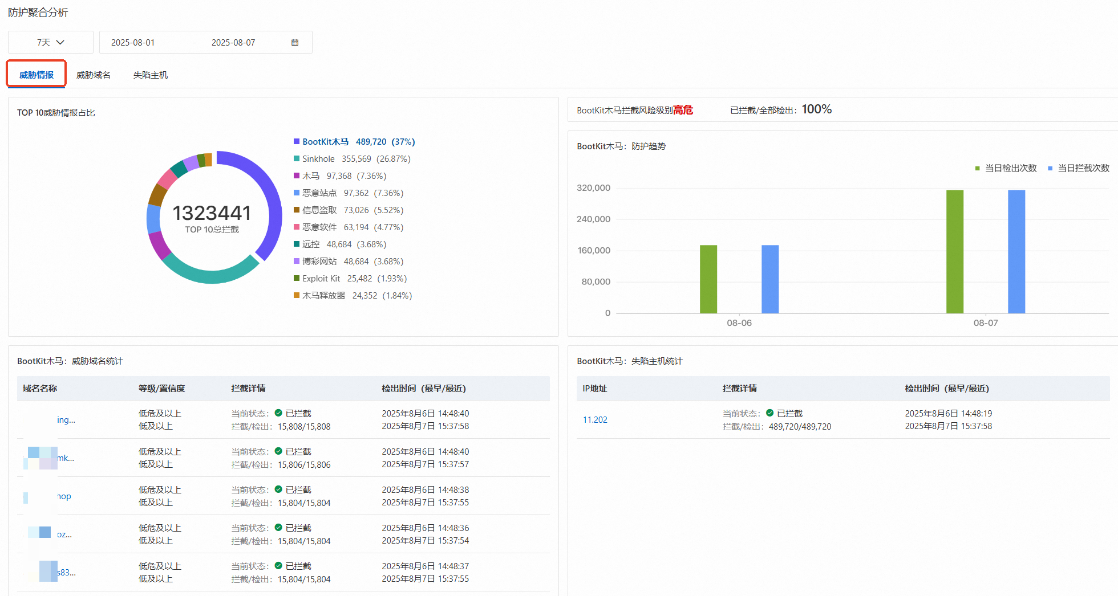Viewport: 1118px width, 596px height.
Task: Toggle the 木马 magenta legend swatch
Action: coord(297,175)
